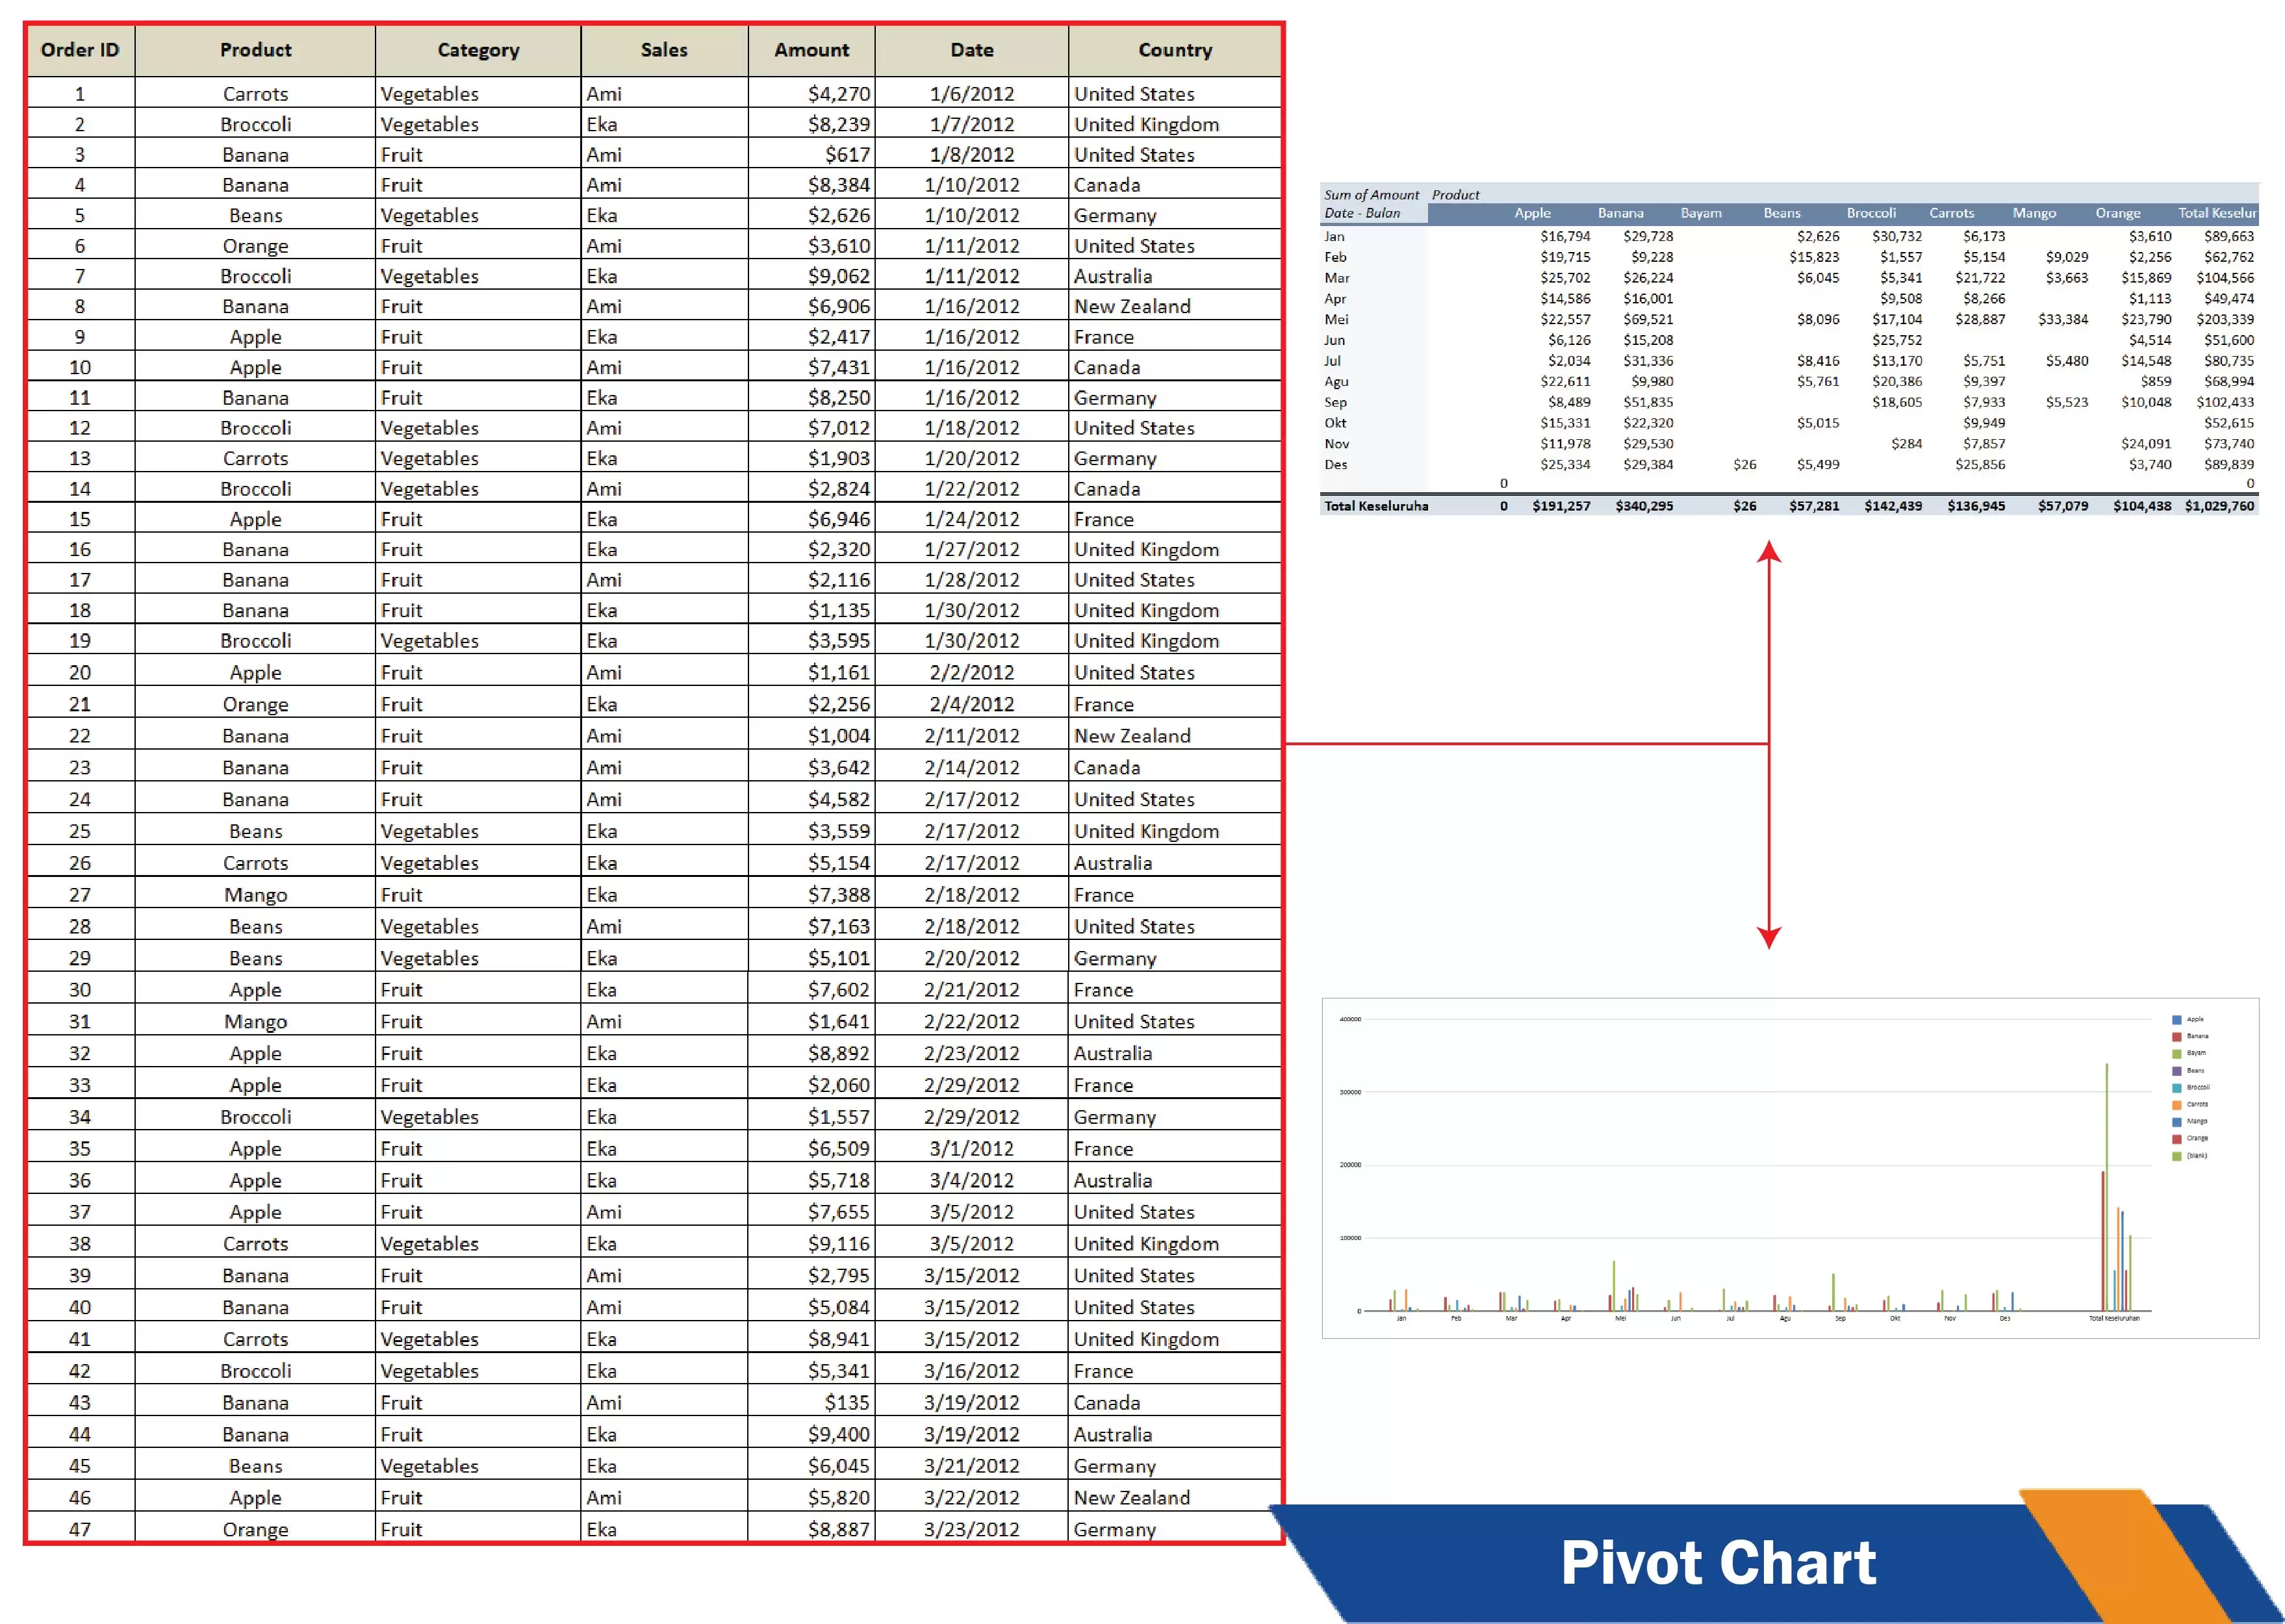The image size is (2285, 1624).
Task: Select the Broccoli legend color swatch
Action: [2176, 1087]
